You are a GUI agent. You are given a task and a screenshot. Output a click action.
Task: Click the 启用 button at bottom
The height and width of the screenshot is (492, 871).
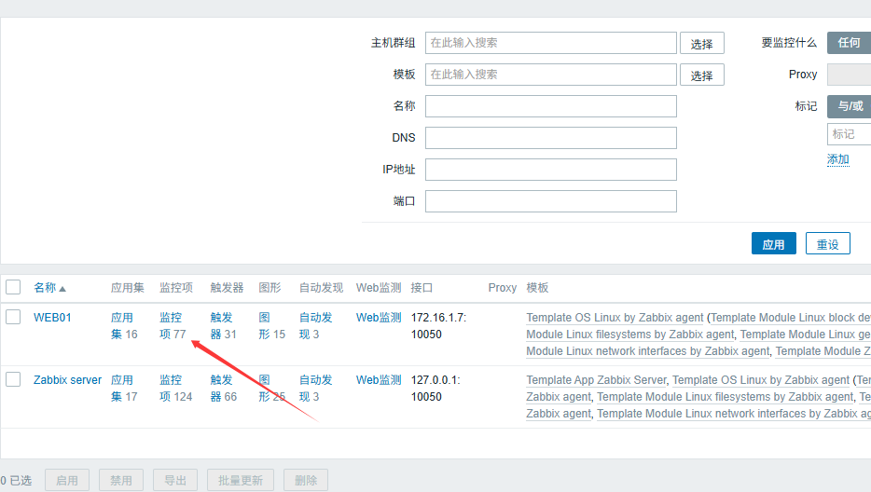[x=66, y=480]
